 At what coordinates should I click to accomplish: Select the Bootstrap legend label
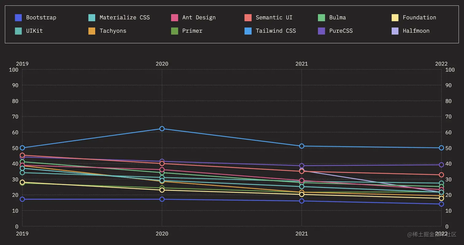(x=41, y=17)
